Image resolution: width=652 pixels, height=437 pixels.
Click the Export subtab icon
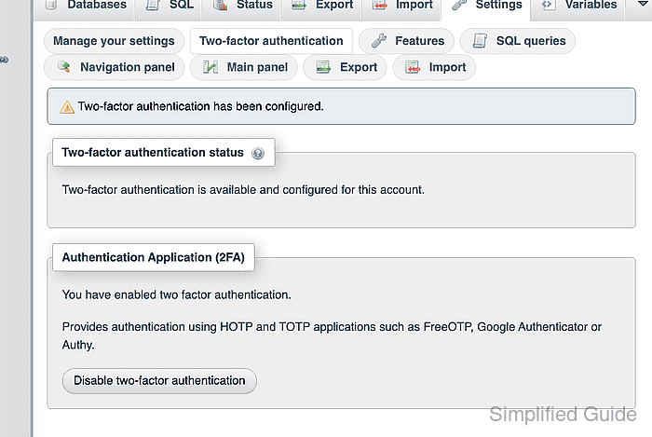[x=323, y=67]
